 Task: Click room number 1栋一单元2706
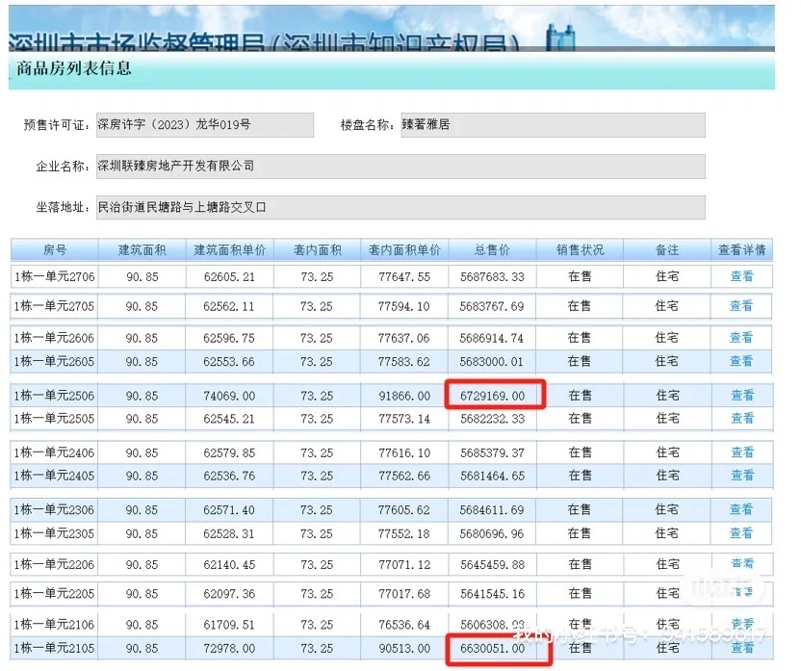[x=54, y=276]
